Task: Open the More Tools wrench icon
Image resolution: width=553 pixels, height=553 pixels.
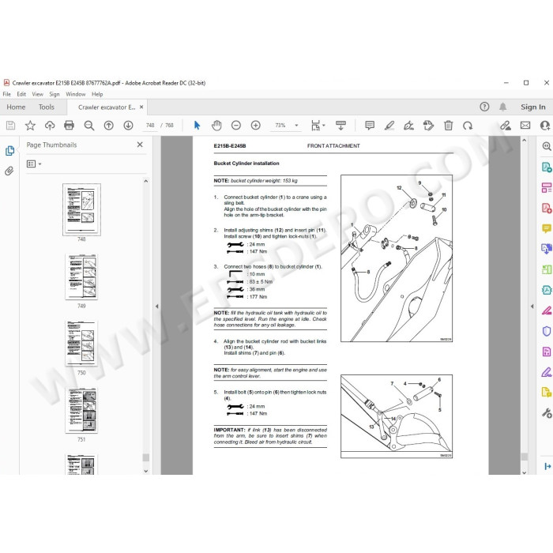Action: coord(547,412)
